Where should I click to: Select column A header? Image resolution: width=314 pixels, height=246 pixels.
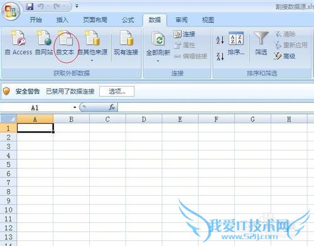(x=35, y=119)
